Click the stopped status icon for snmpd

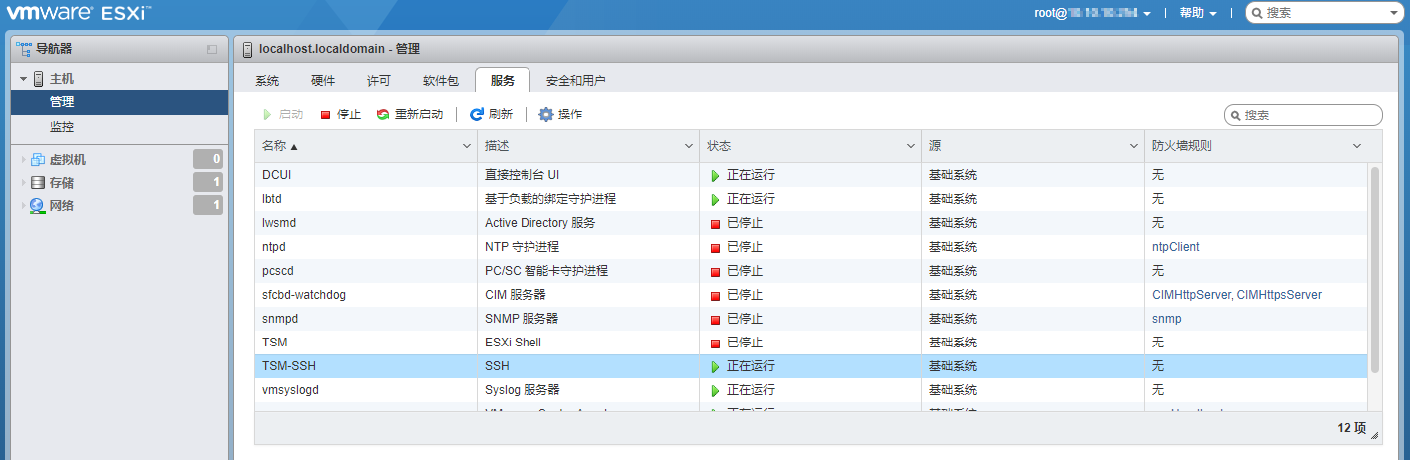(715, 319)
